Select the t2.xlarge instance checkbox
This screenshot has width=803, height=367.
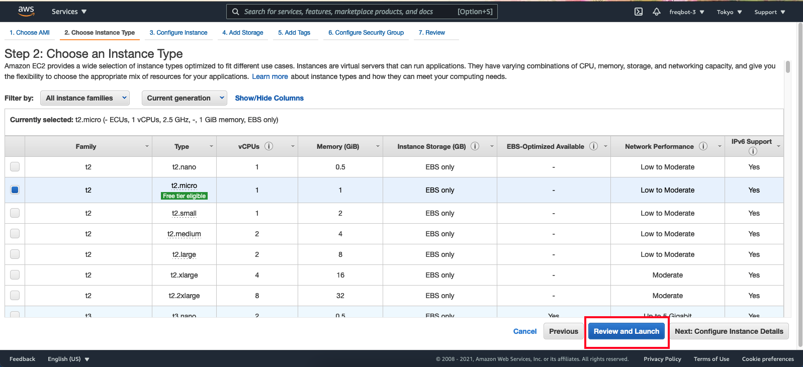[x=15, y=274]
